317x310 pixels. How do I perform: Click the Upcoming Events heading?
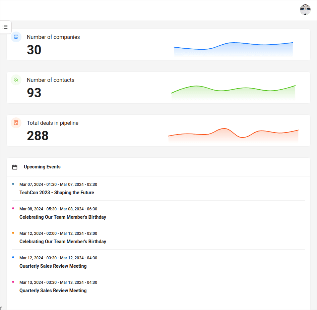click(42, 167)
